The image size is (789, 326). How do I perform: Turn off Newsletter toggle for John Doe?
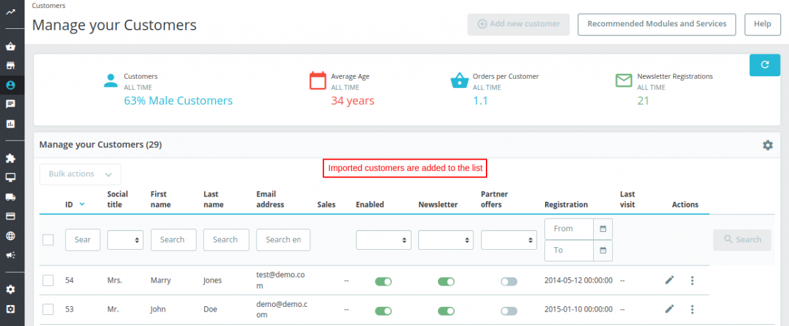(x=446, y=310)
